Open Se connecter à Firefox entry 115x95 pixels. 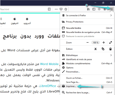click(x=87, y=15)
